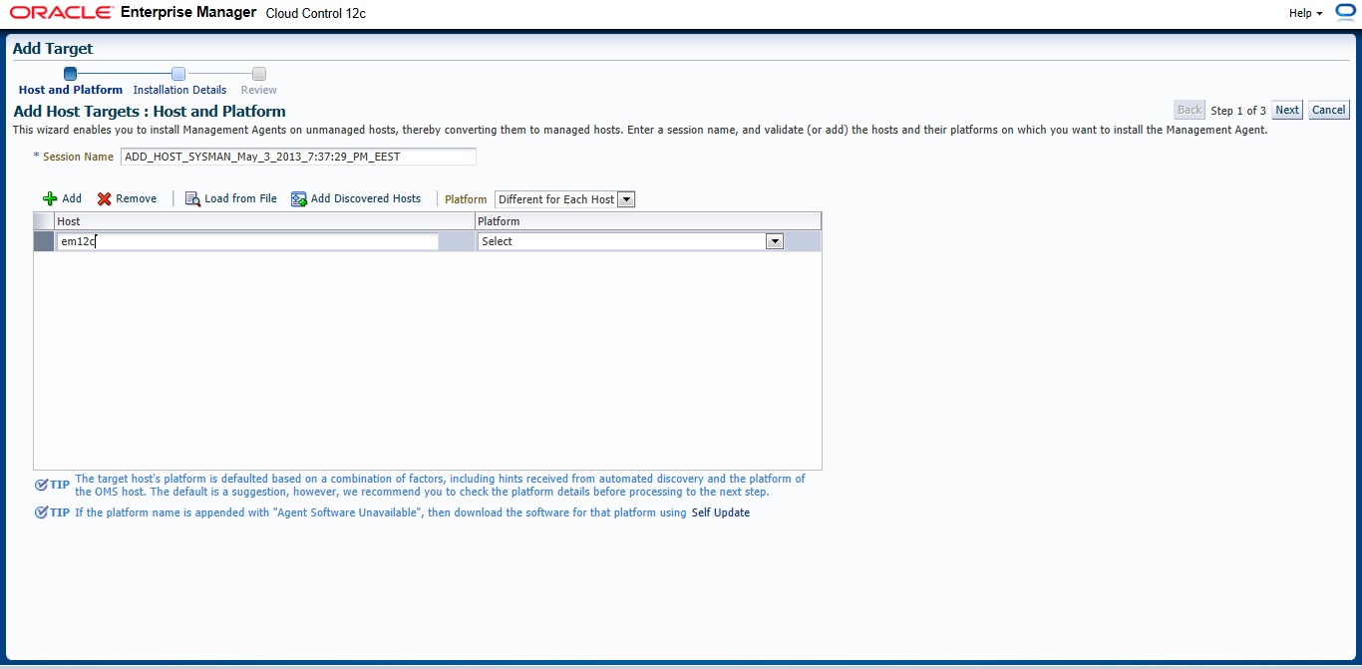Expand the row's Platform Select dropdown
Image resolution: width=1362 pixels, height=669 pixels.
(x=774, y=241)
